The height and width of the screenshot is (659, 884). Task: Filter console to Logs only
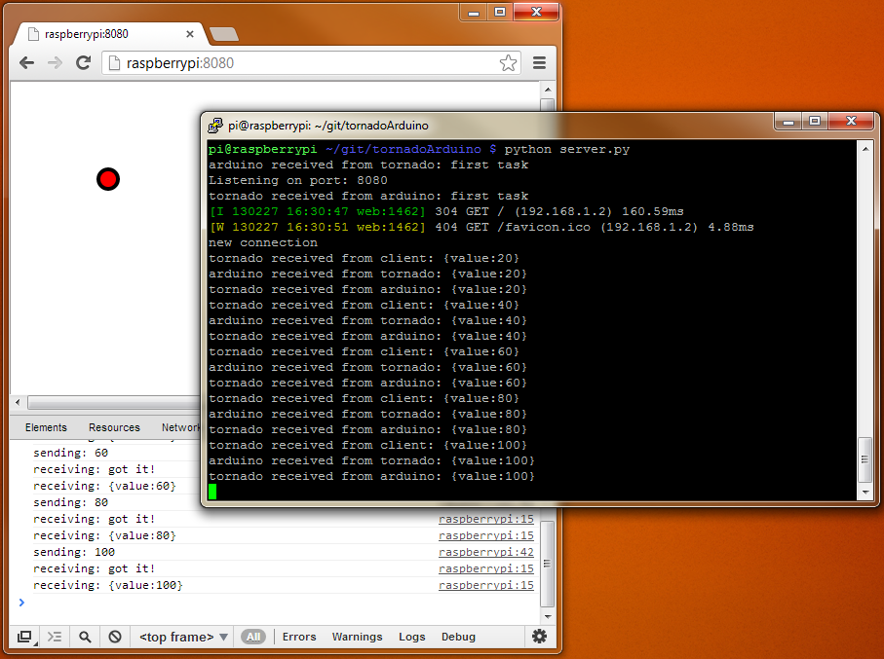click(411, 637)
